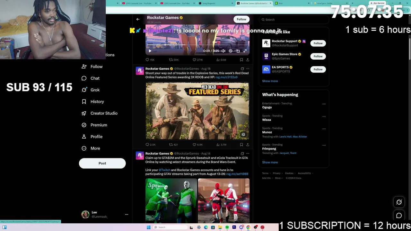411x231 pixels.
Task: Open the green Sprunk Sweatsuit image
Action: tap(171, 201)
